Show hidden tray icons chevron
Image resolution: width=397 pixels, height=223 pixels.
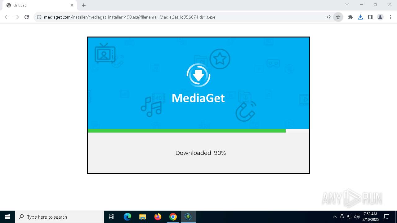coord(334,217)
